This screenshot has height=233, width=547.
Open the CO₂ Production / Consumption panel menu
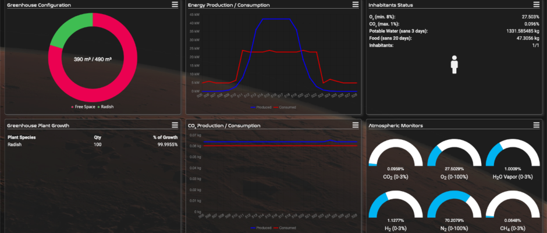point(356,125)
